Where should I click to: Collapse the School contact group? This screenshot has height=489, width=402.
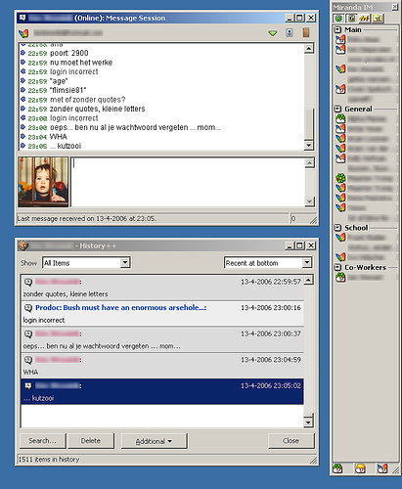[337, 228]
